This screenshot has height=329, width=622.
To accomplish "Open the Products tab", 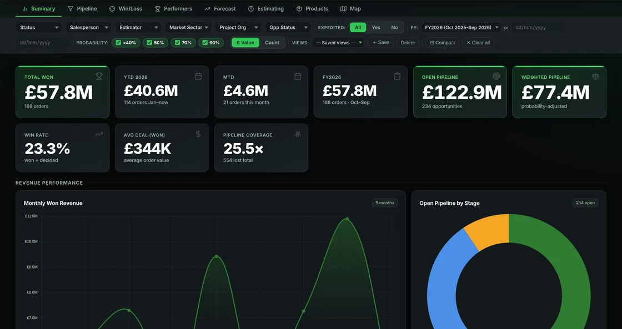I will 312,8.
